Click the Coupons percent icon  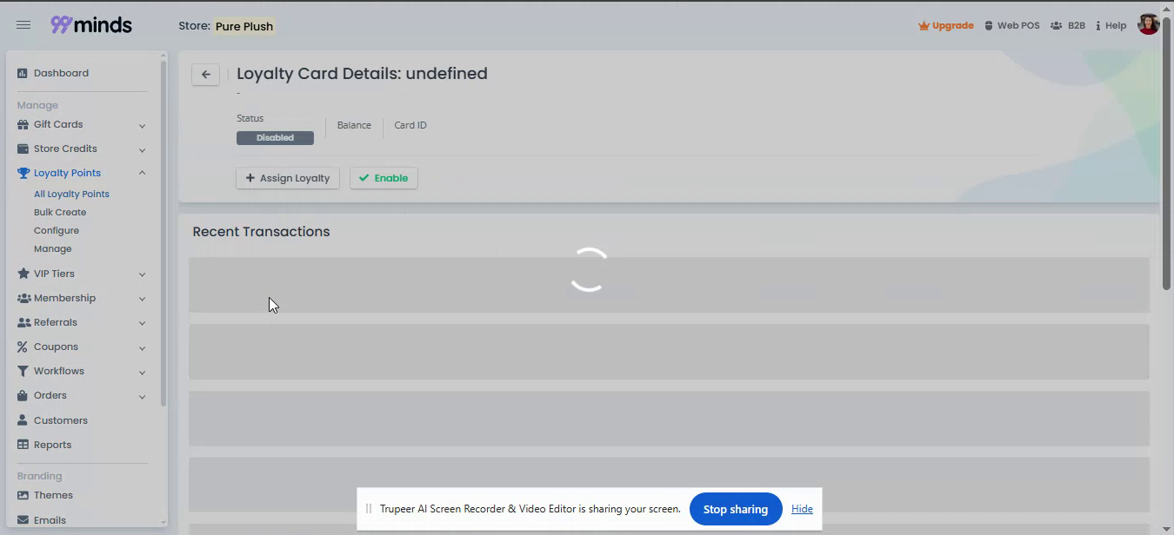click(x=23, y=347)
